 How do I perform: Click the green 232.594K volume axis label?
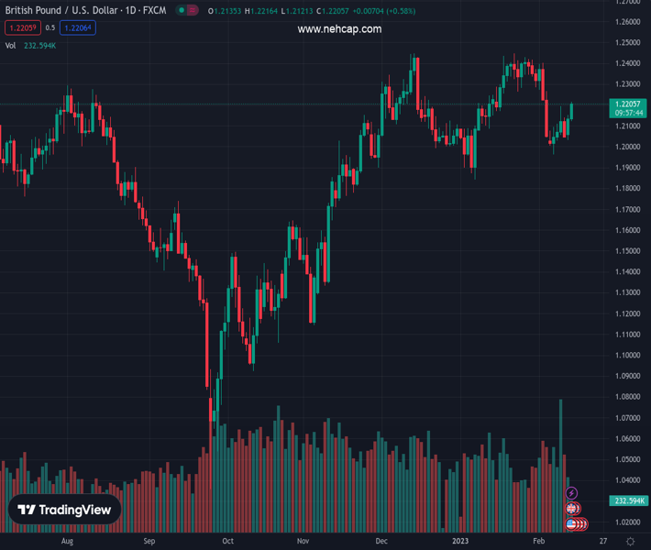(x=628, y=500)
